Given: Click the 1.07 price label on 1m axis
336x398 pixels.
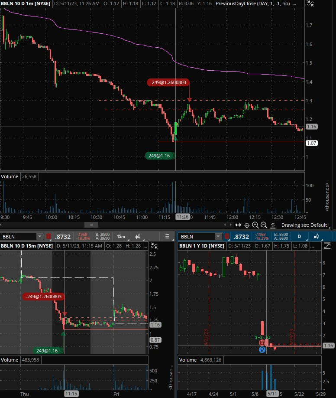Looking at the screenshot, I should pos(312,143).
